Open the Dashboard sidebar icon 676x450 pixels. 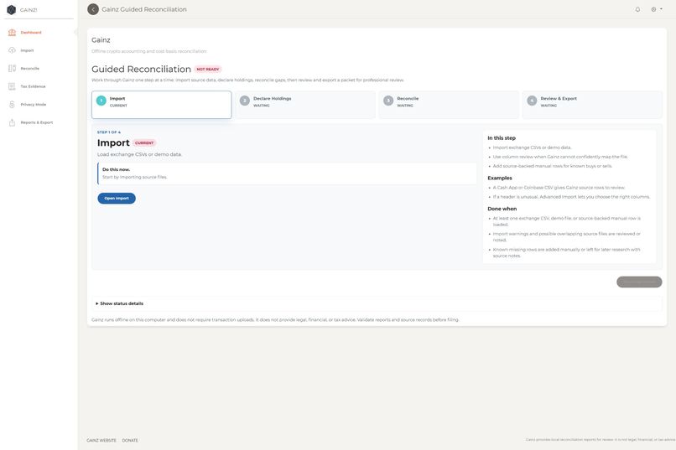tap(12, 33)
